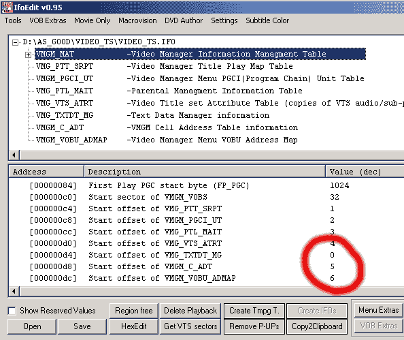
Task: Open the Tools menu
Action: [x=13, y=20]
